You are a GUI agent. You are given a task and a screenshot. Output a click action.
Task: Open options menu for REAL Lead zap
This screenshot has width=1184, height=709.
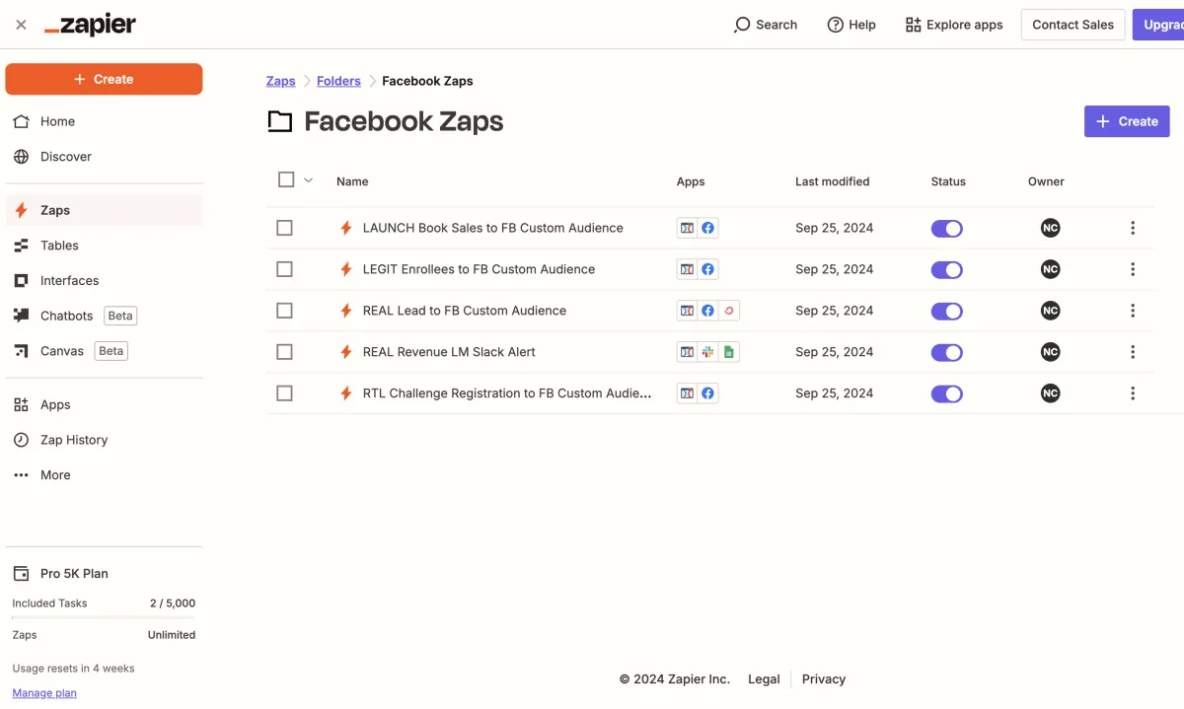tap(1133, 311)
